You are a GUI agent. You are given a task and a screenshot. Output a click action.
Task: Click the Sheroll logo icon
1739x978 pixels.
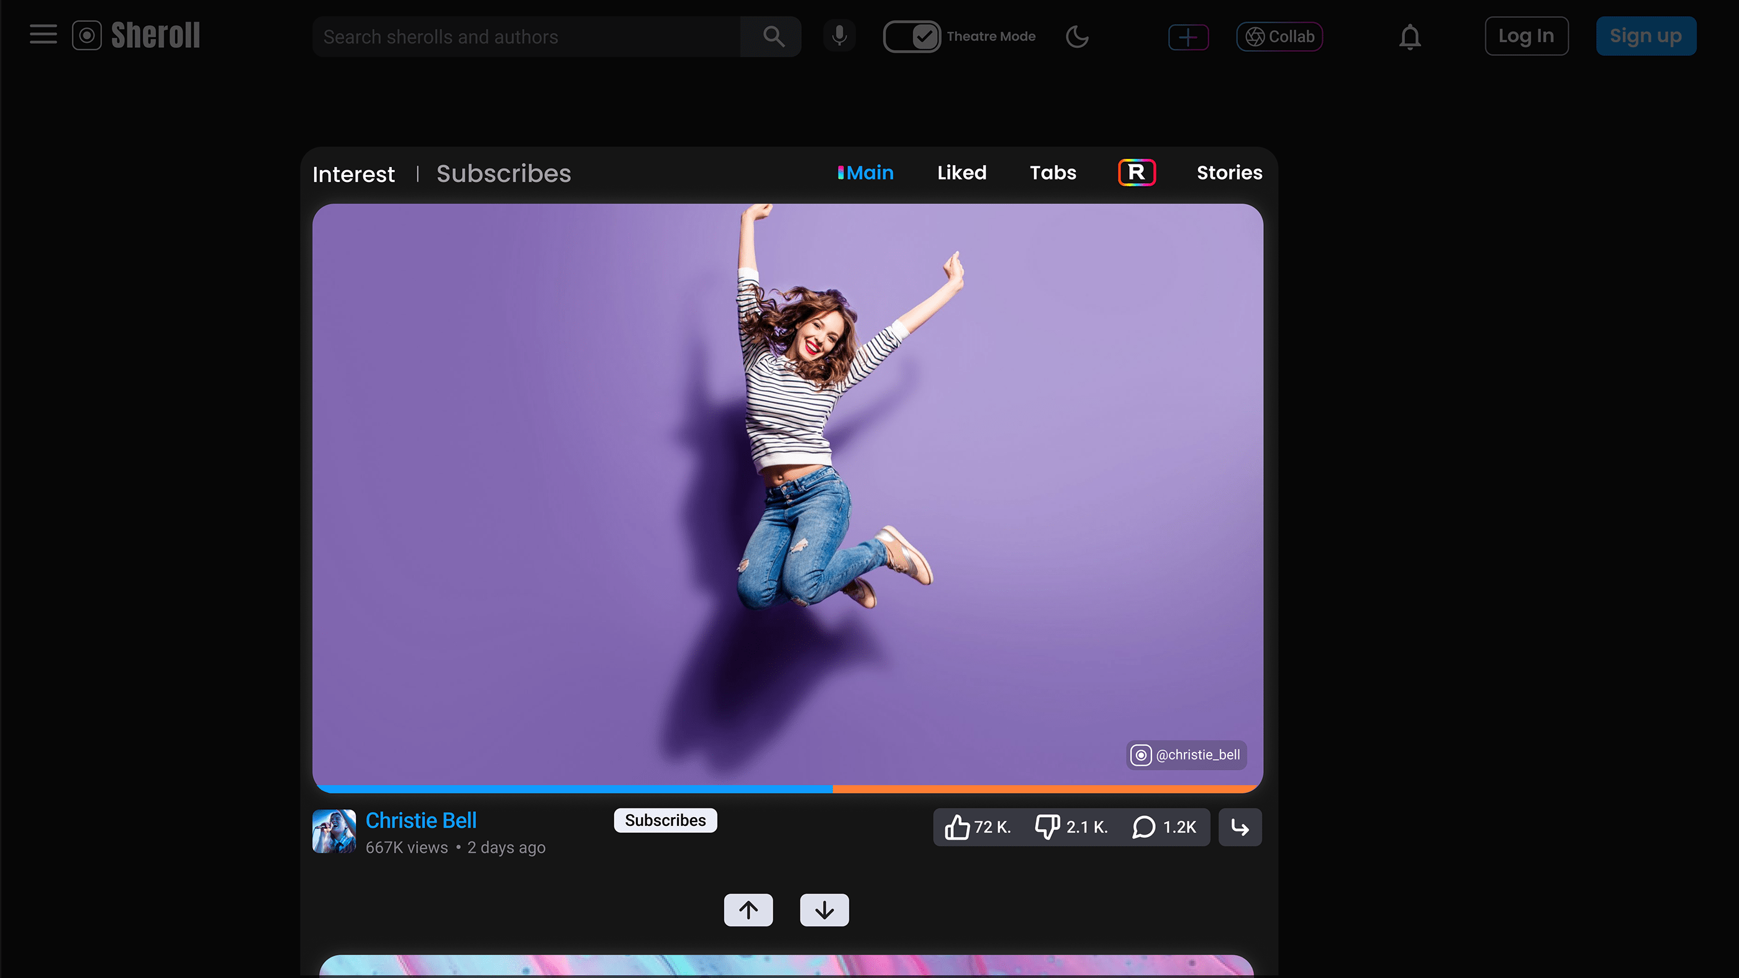[x=87, y=36]
